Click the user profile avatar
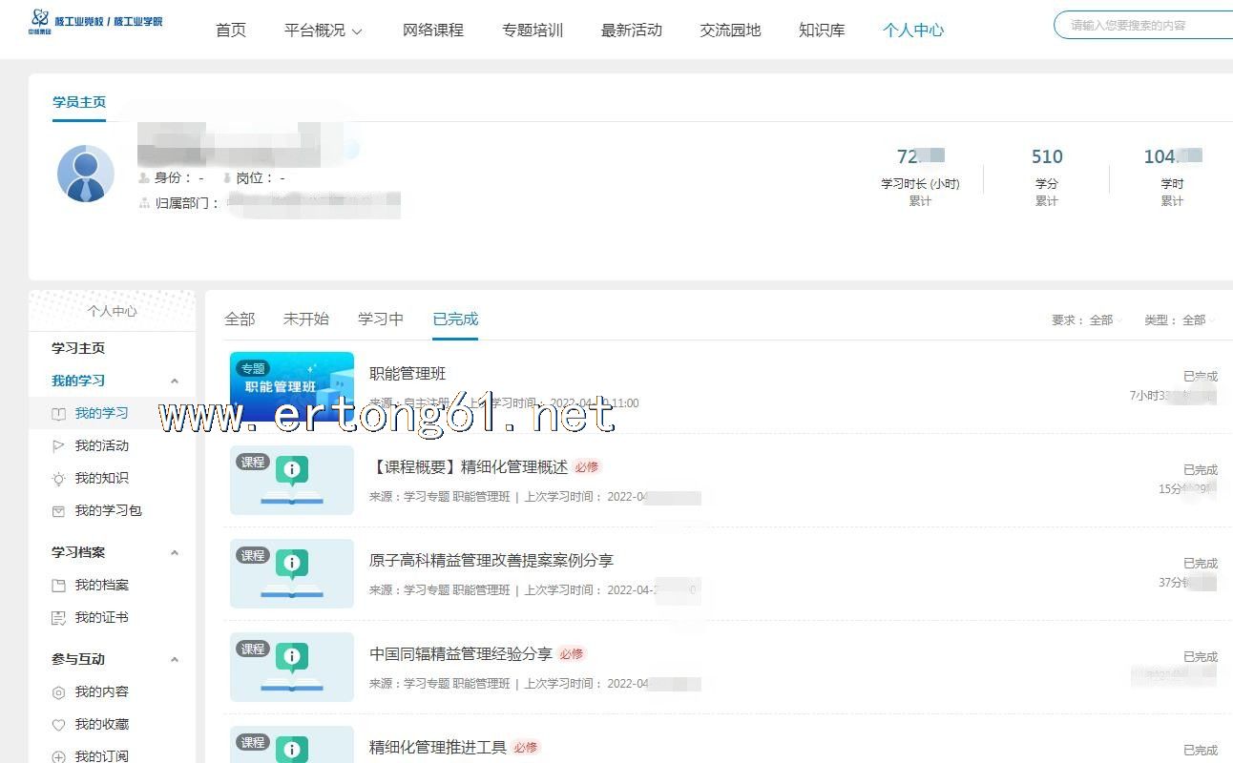Viewport: 1233px width, 763px height. coord(86,174)
